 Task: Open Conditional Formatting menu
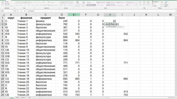click(77, 4)
